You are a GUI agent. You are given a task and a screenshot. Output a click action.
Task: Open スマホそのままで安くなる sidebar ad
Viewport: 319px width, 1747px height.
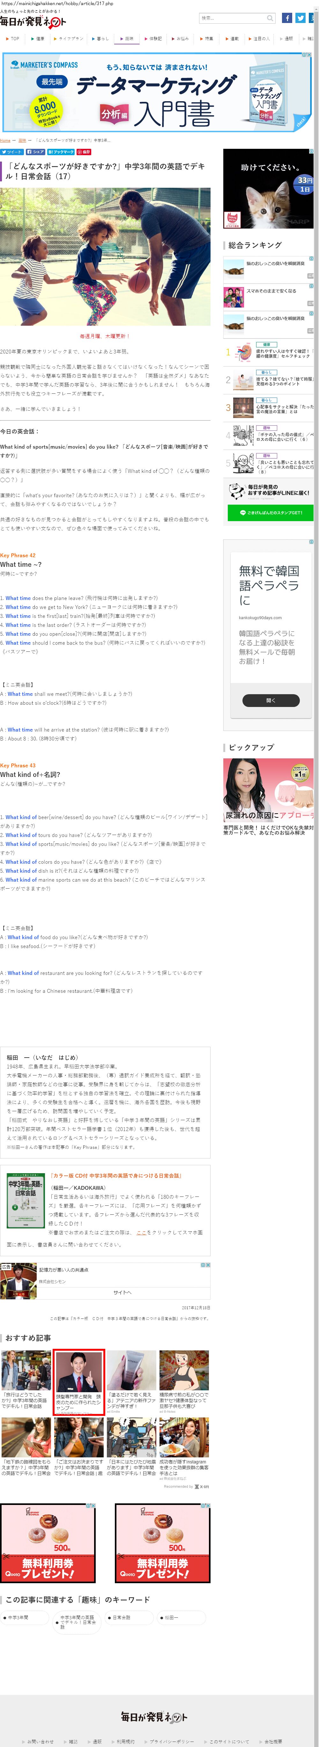tap(268, 297)
